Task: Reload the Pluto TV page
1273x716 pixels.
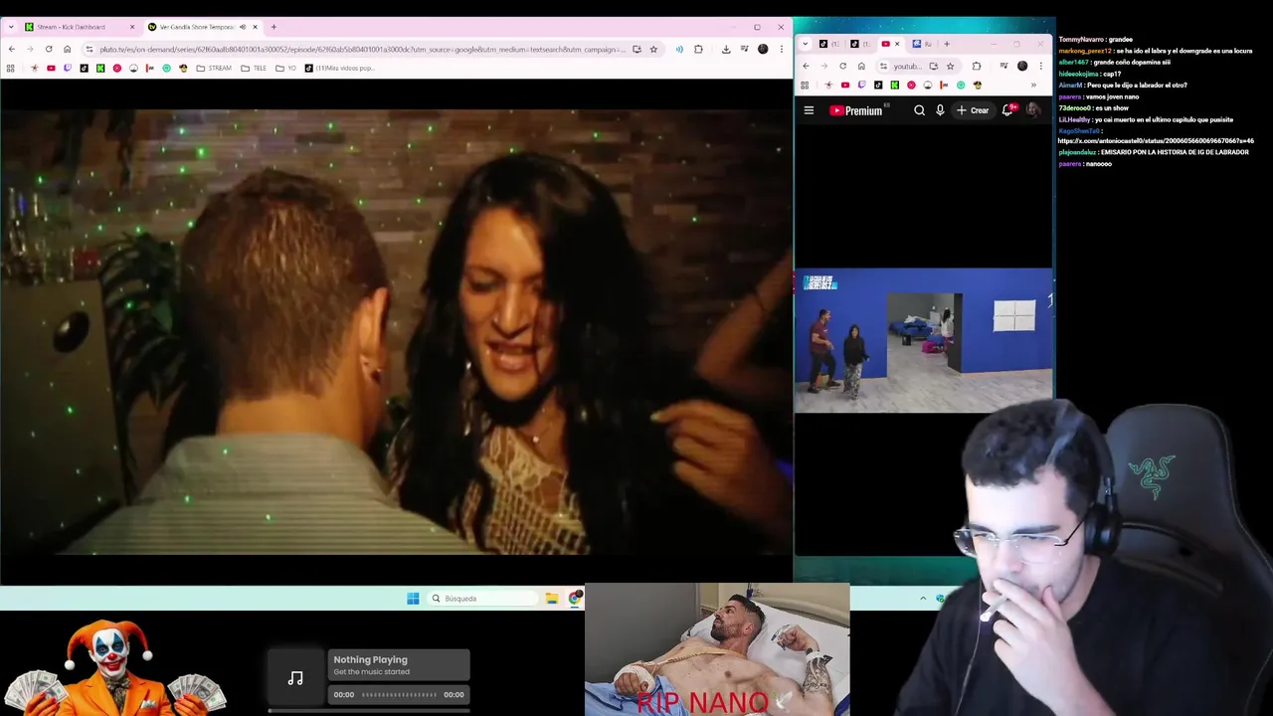Action: (49, 49)
